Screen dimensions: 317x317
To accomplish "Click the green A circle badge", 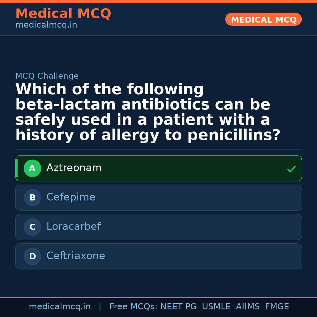I will 32,168.
